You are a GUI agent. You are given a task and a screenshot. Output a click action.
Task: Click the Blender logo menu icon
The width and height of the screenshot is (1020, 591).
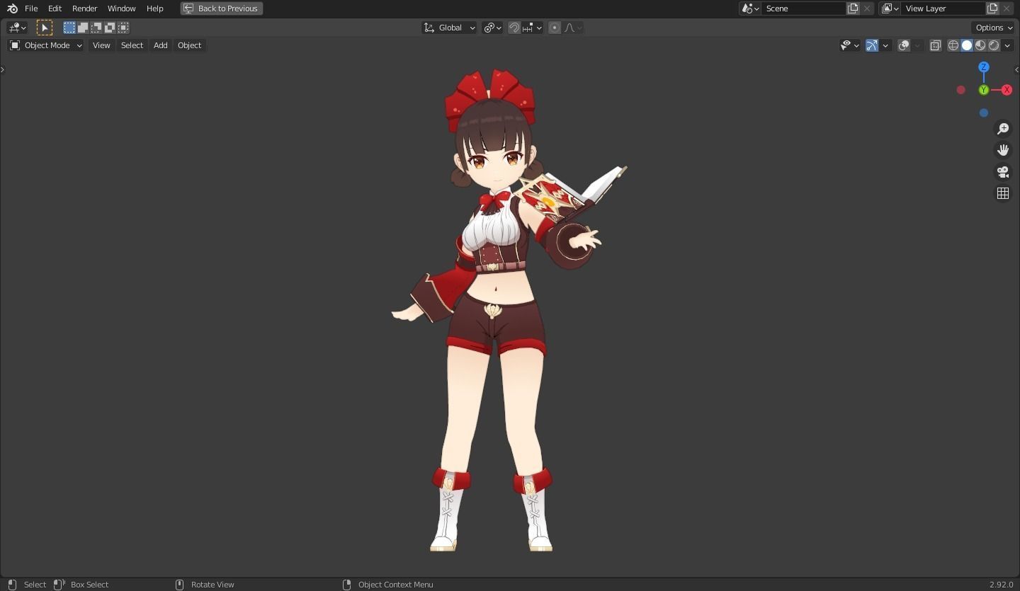pos(12,8)
